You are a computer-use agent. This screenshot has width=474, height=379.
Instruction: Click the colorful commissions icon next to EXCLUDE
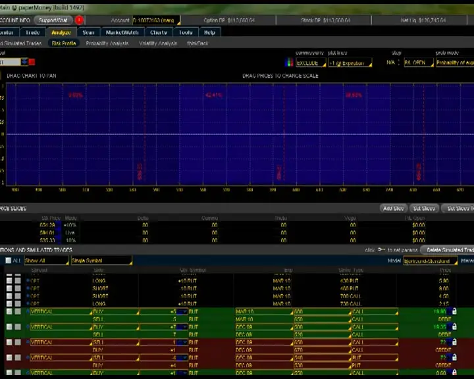pyautogui.click(x=289, y=63)
